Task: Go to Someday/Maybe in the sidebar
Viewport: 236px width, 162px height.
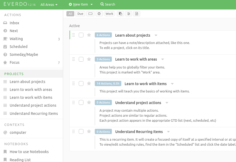Action: click(24, 55)
